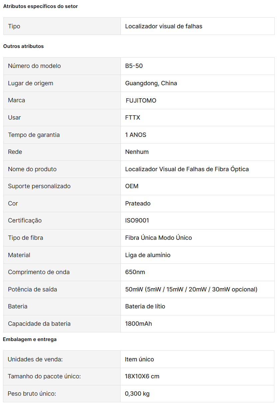The width and height of the screenshot is (277, 405).
Task: Click the ISO9001 certification value
Action: click(x=137, y=220)
